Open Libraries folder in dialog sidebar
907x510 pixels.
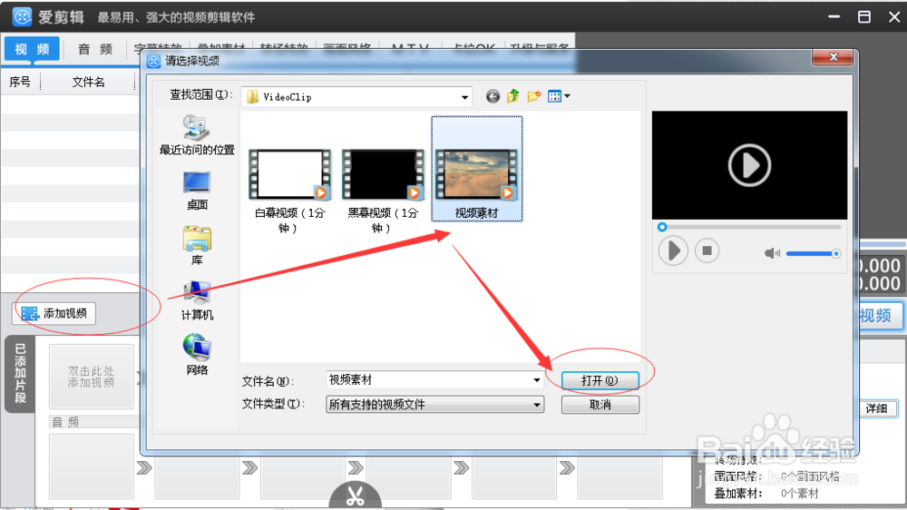(x=197, y=245)
